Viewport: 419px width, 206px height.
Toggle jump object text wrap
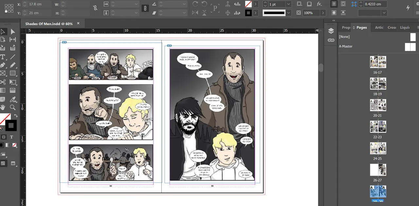(x=343, y=13)
